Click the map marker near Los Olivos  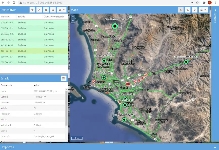coord(104,61)
